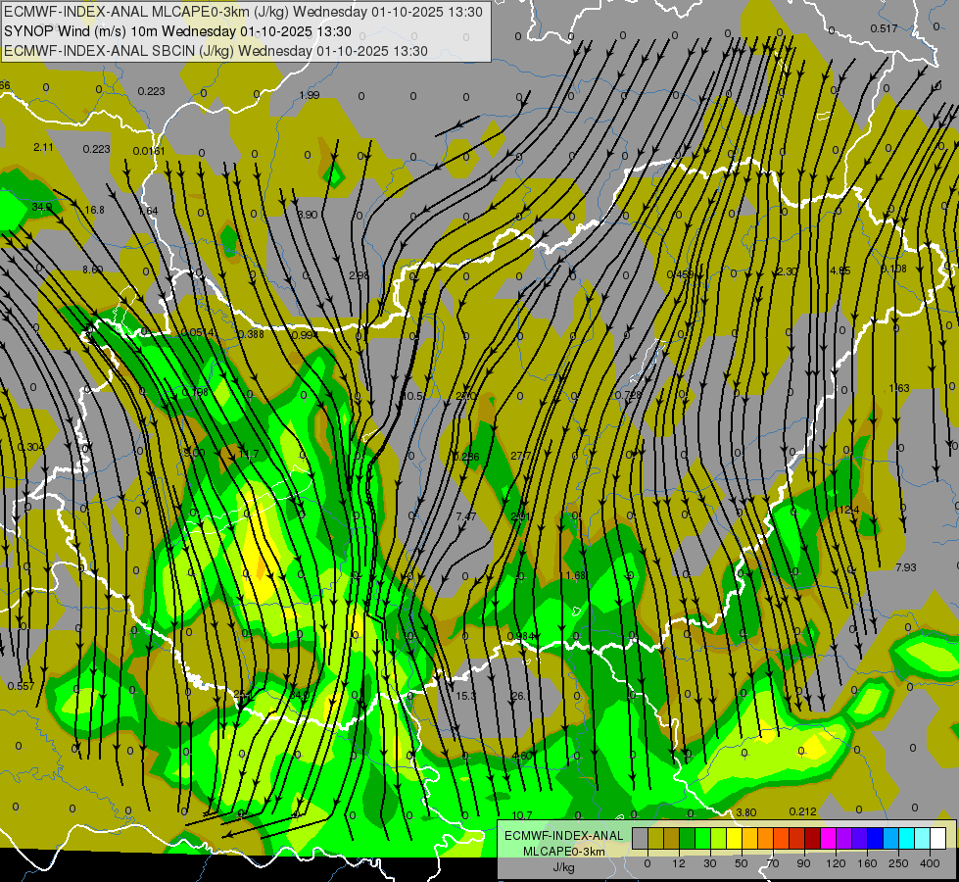
Task: Click the gray swatch in the MLCAPE legend
Action: point(641,838)
